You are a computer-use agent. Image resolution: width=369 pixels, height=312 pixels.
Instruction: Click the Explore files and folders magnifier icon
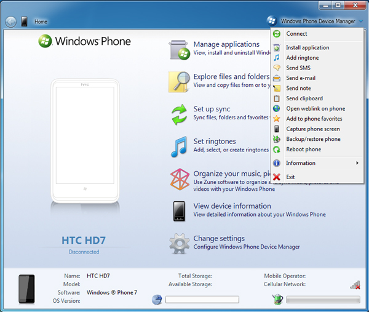click(x=179, y=81)
